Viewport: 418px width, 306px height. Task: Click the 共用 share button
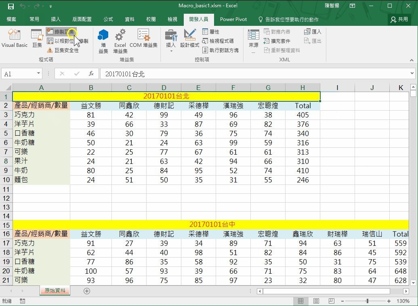pyautogui.click(x=399, y=19)
